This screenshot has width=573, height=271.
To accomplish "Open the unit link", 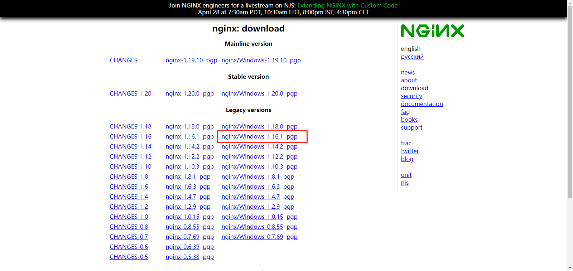I will (406, 175).
